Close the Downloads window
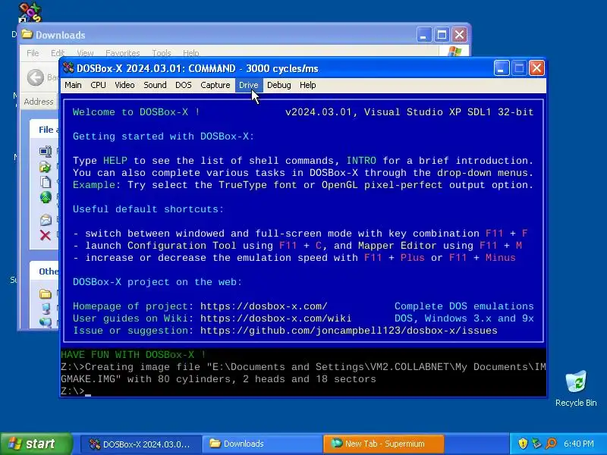This screenshot has width=607, height=455. pyautogui.click(x=460, y=35)
